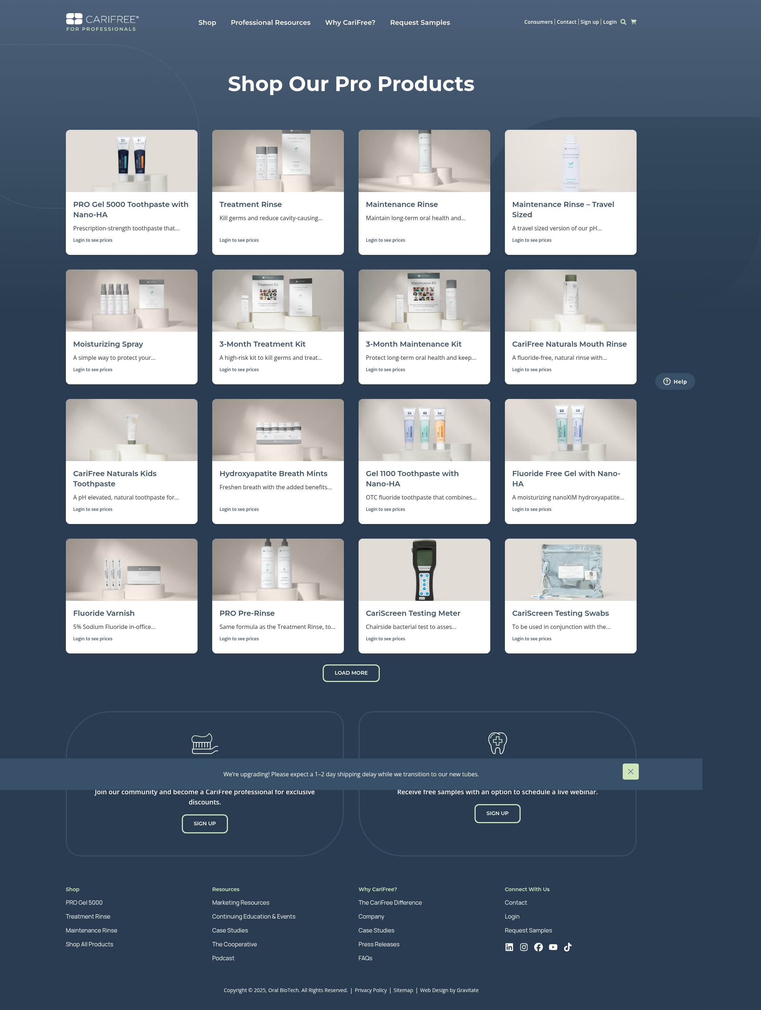Open Continuing Education & Events footer link
The image size is (761, 1010).
coord(254,916)
